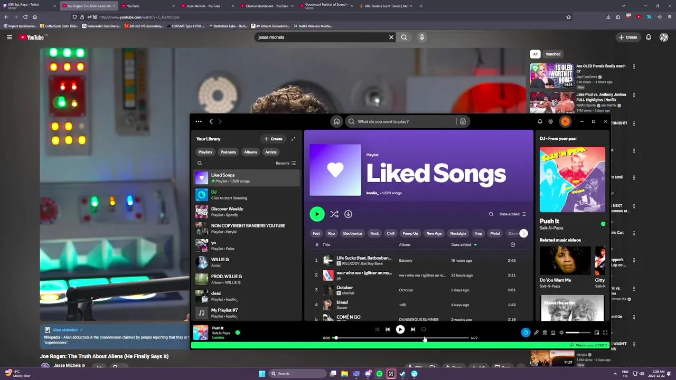Open Spotify notifications bell
This screenshot has height=380, width=676.
click(x=540, y=121)
